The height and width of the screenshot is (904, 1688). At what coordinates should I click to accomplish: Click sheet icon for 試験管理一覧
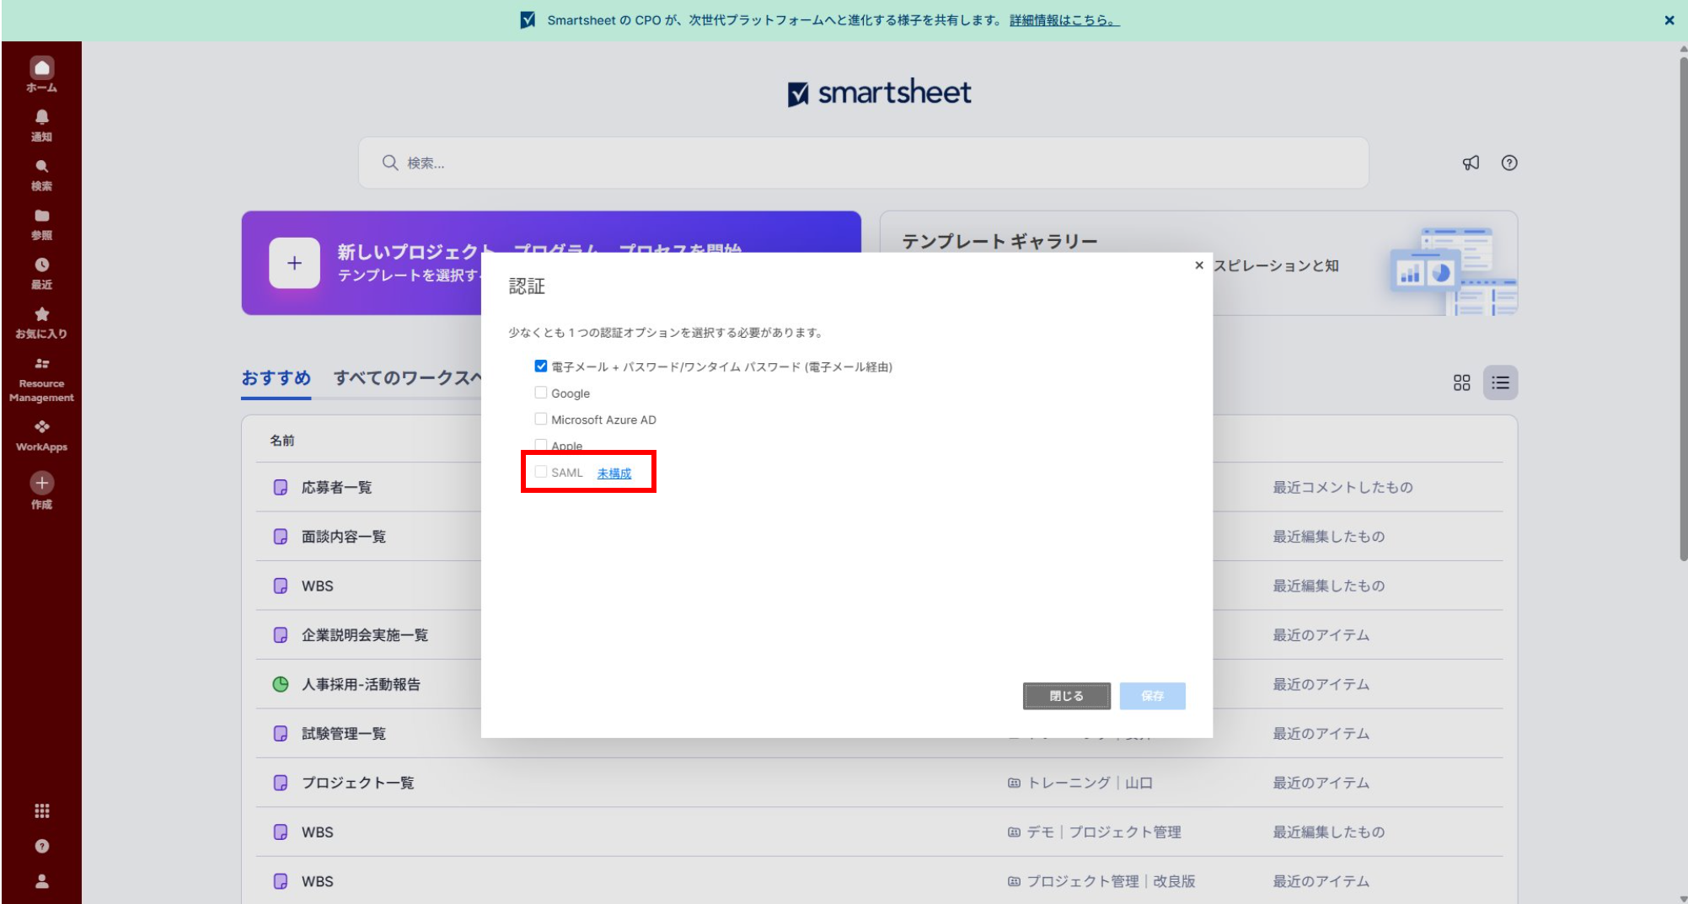281,734
